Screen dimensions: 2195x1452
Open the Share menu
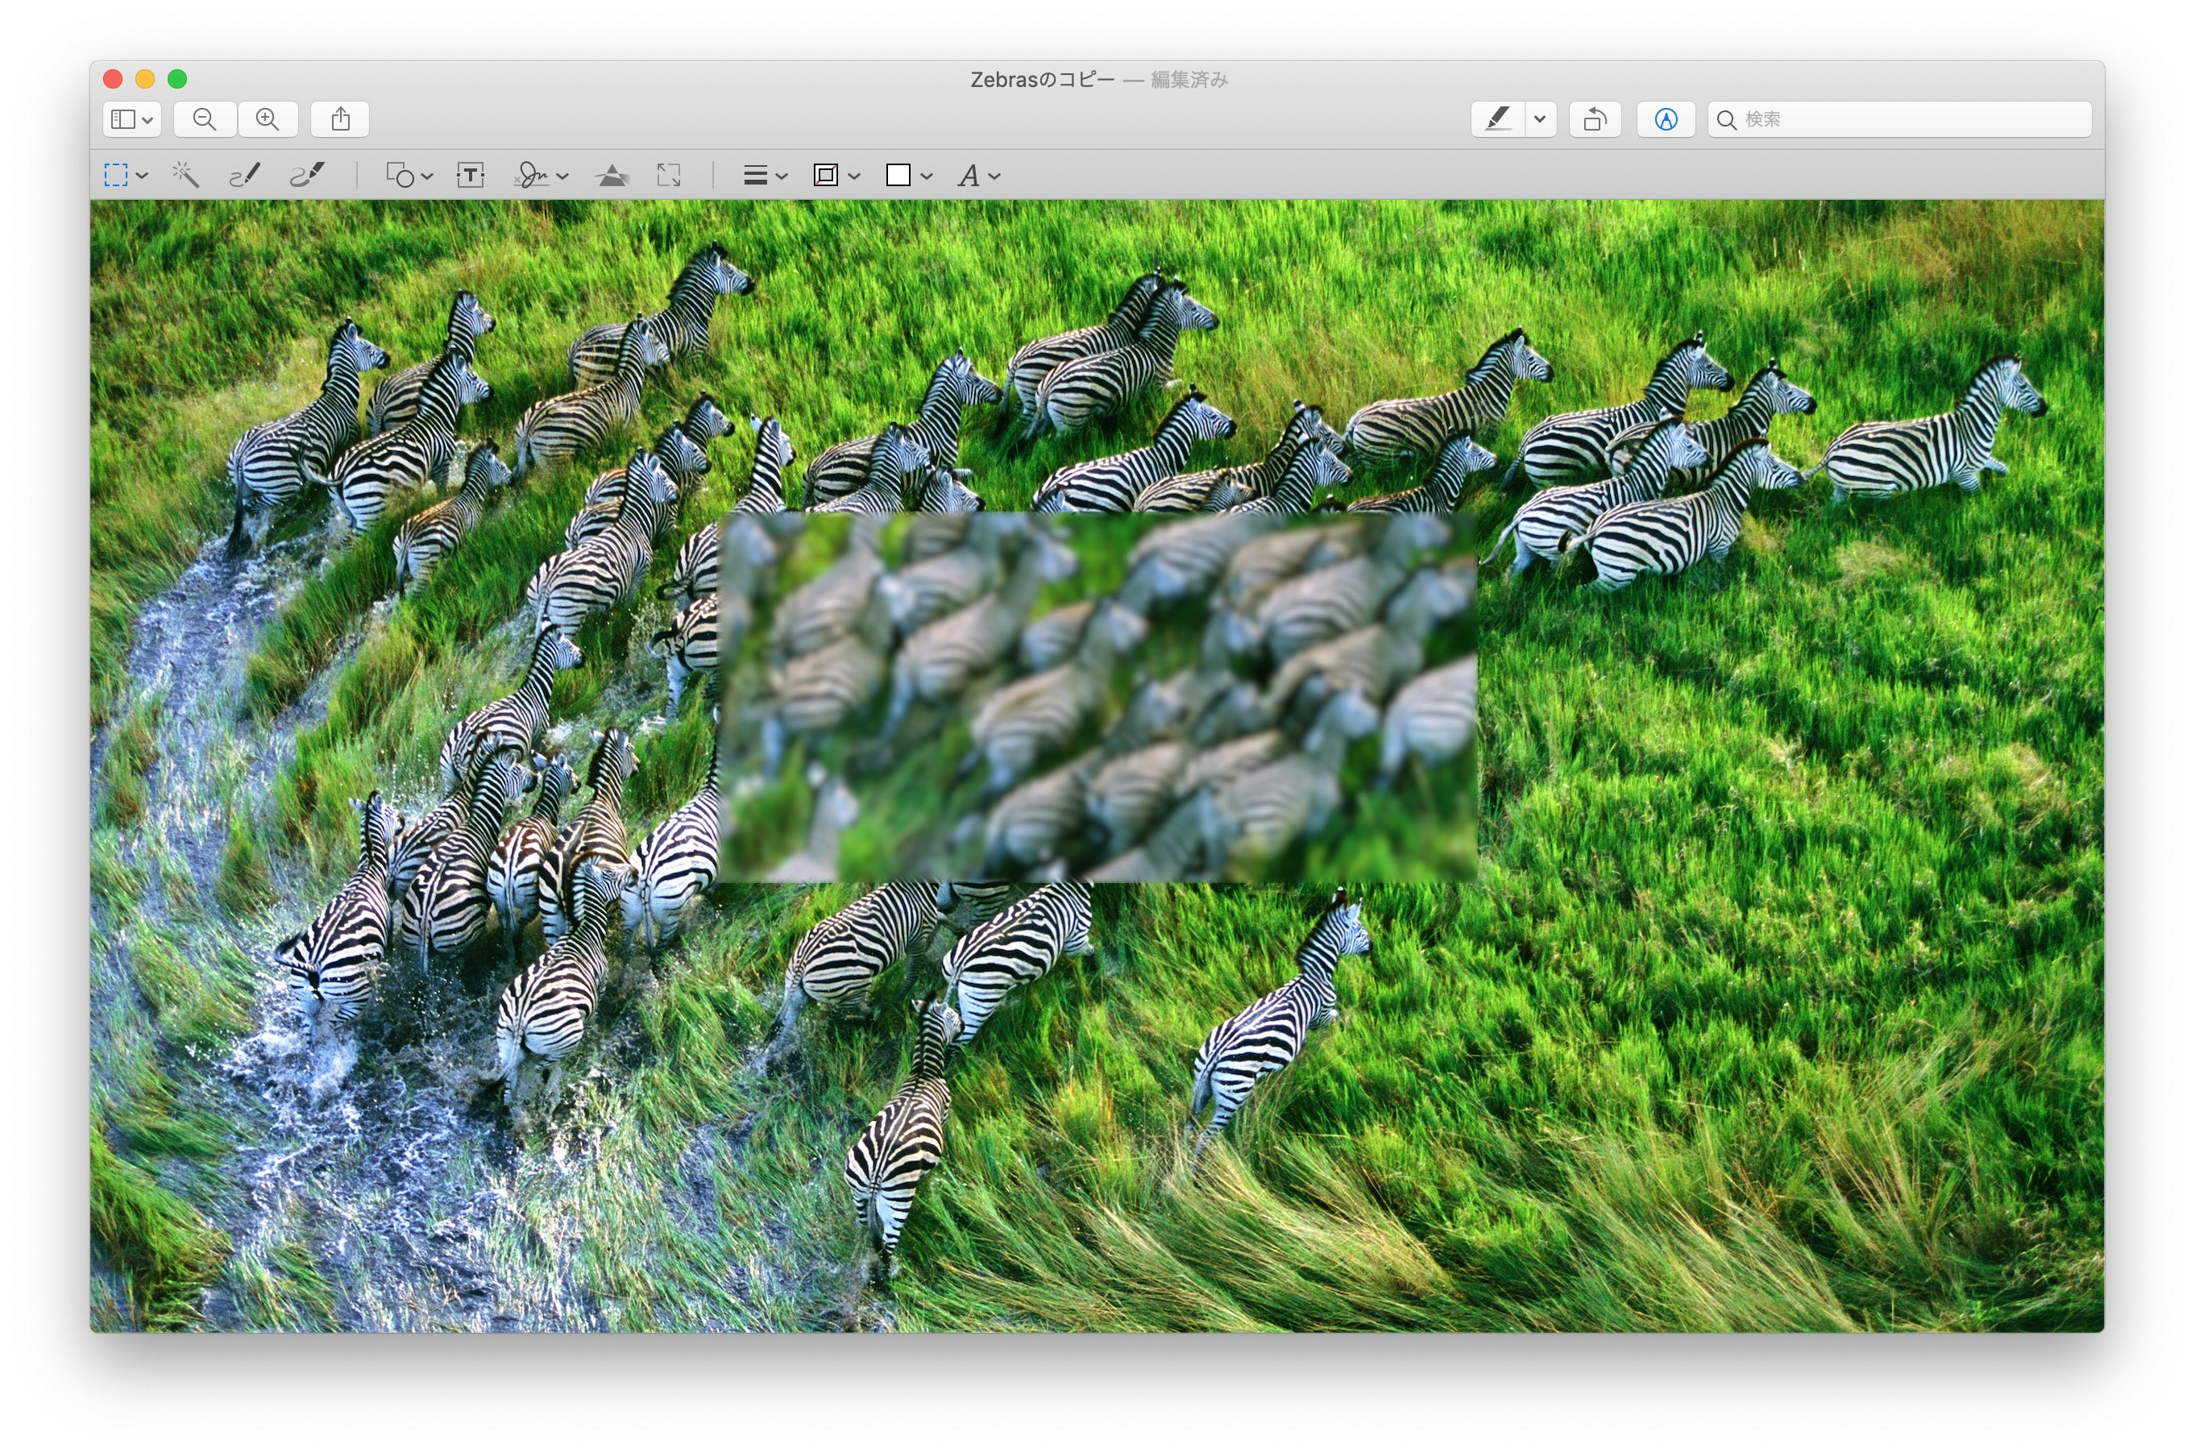tap(341, 119)
